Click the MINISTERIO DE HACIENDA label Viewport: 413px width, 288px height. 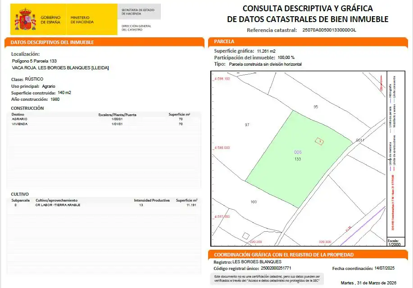point(82,20)
